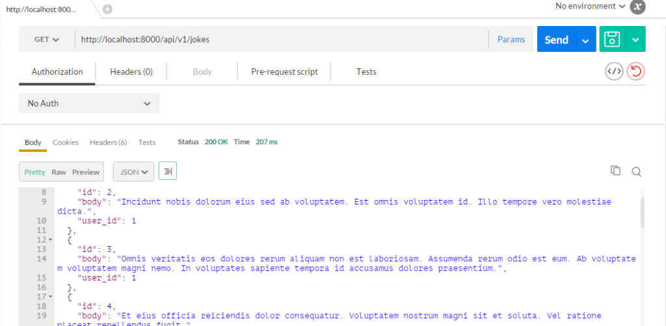
Task: Toggle the line wrap icon
Action: click(x=168, y=171)
